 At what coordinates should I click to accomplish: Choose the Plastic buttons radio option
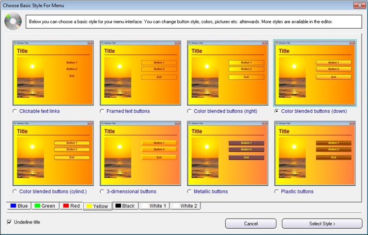276,191
